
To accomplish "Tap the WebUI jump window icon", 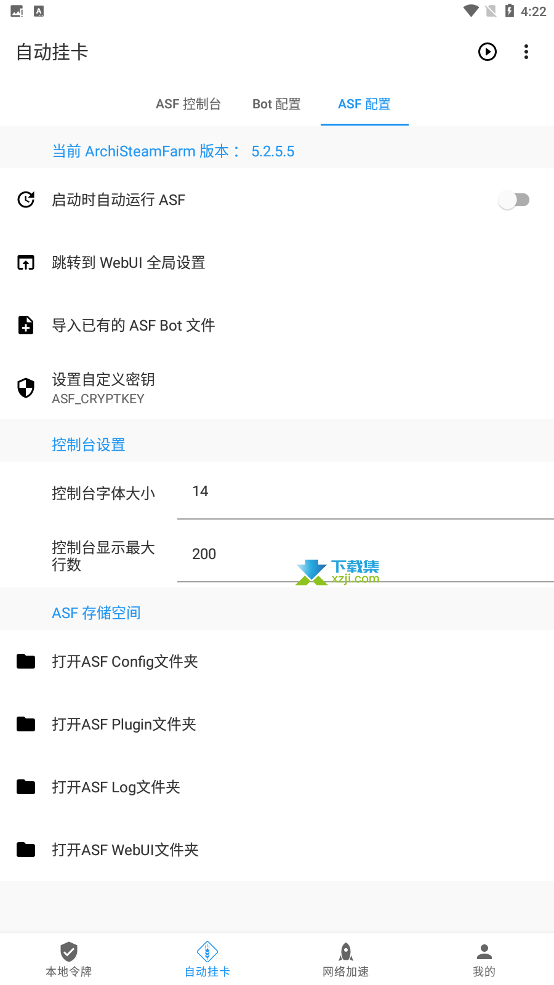I will pyautogui.click(x=26, y=262).
